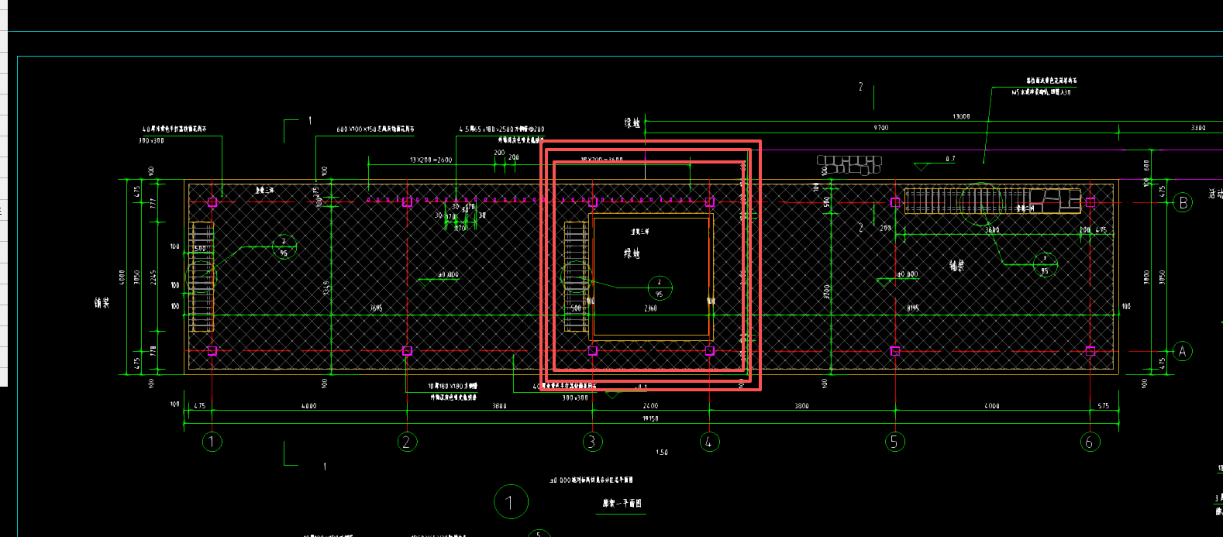This screenshot has width=1223, height=537.
Task: Pick the overall dimension 19150
Action: pos(650,418)
